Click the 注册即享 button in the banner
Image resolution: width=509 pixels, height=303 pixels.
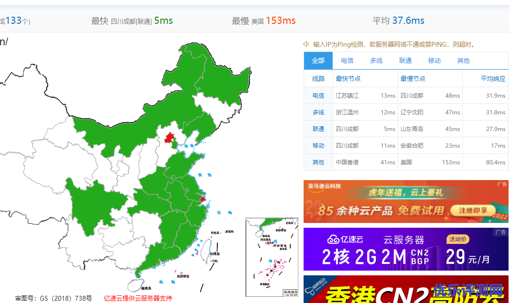pos(473,211)
